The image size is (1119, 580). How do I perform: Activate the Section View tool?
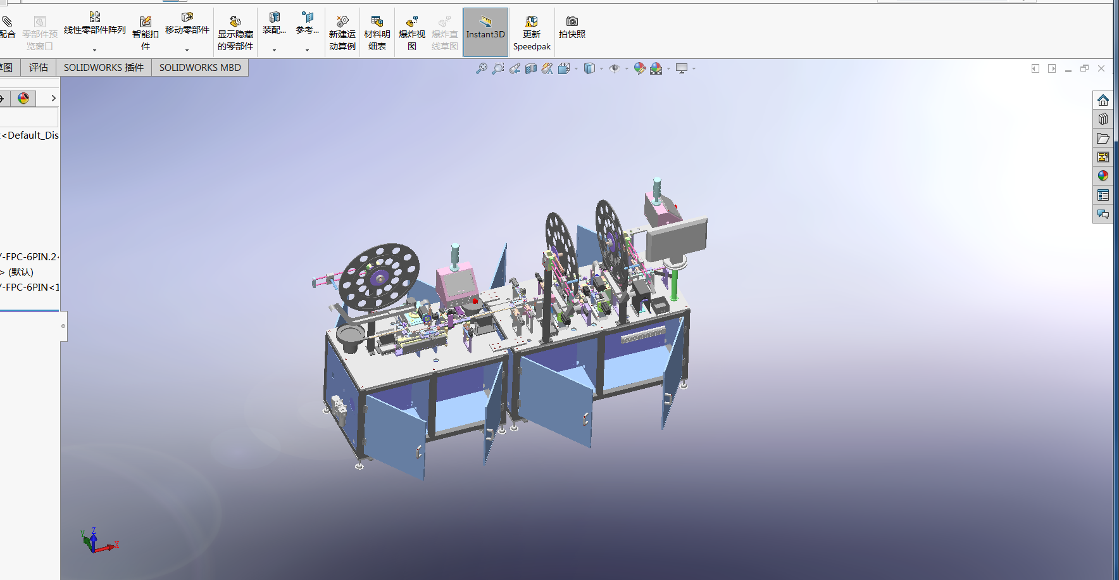pos(531,68)
